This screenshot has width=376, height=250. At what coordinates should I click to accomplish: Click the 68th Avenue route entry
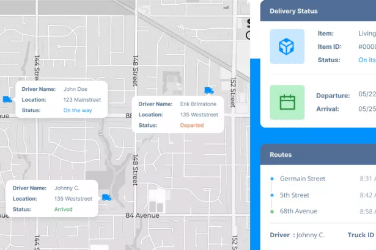pos(298,211)
